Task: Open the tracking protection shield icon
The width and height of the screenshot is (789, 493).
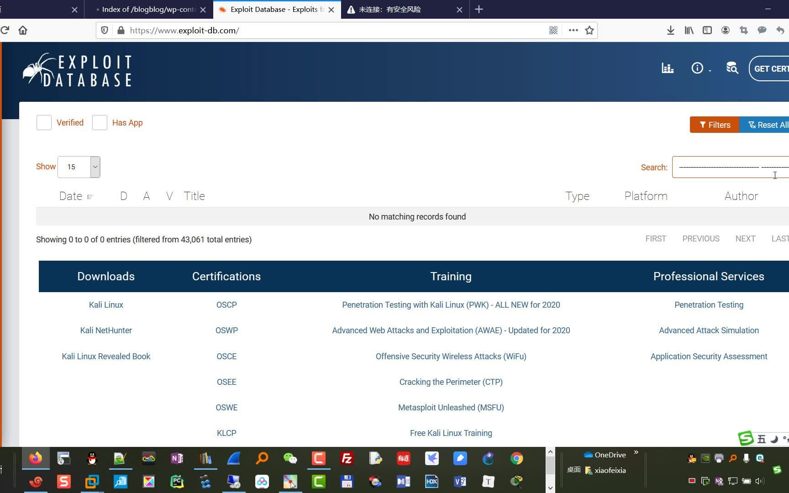Action: click(105, 31)
